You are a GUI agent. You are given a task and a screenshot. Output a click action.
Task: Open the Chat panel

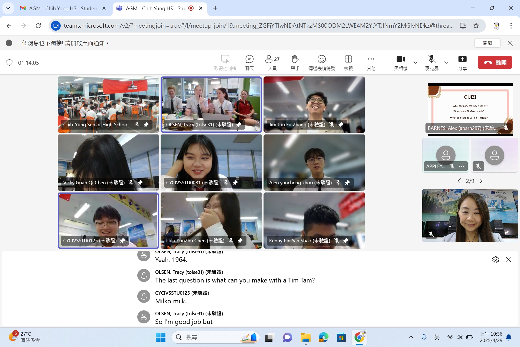(249, 63)
